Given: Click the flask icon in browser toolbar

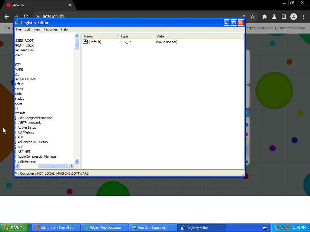Looking at the screenshot, I should (274, 17).
